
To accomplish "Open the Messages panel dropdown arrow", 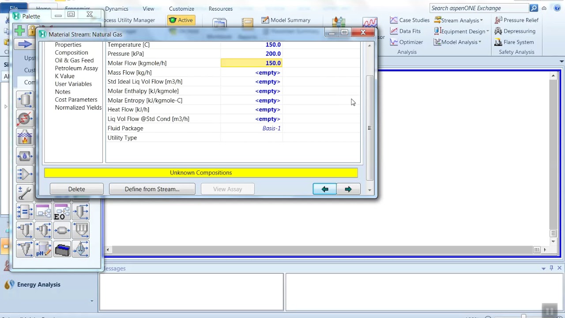I will pos(543,268).
